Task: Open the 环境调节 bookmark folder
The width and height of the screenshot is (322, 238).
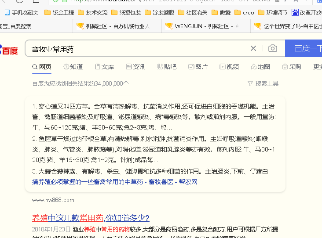Action: click(x=273, y=13)
